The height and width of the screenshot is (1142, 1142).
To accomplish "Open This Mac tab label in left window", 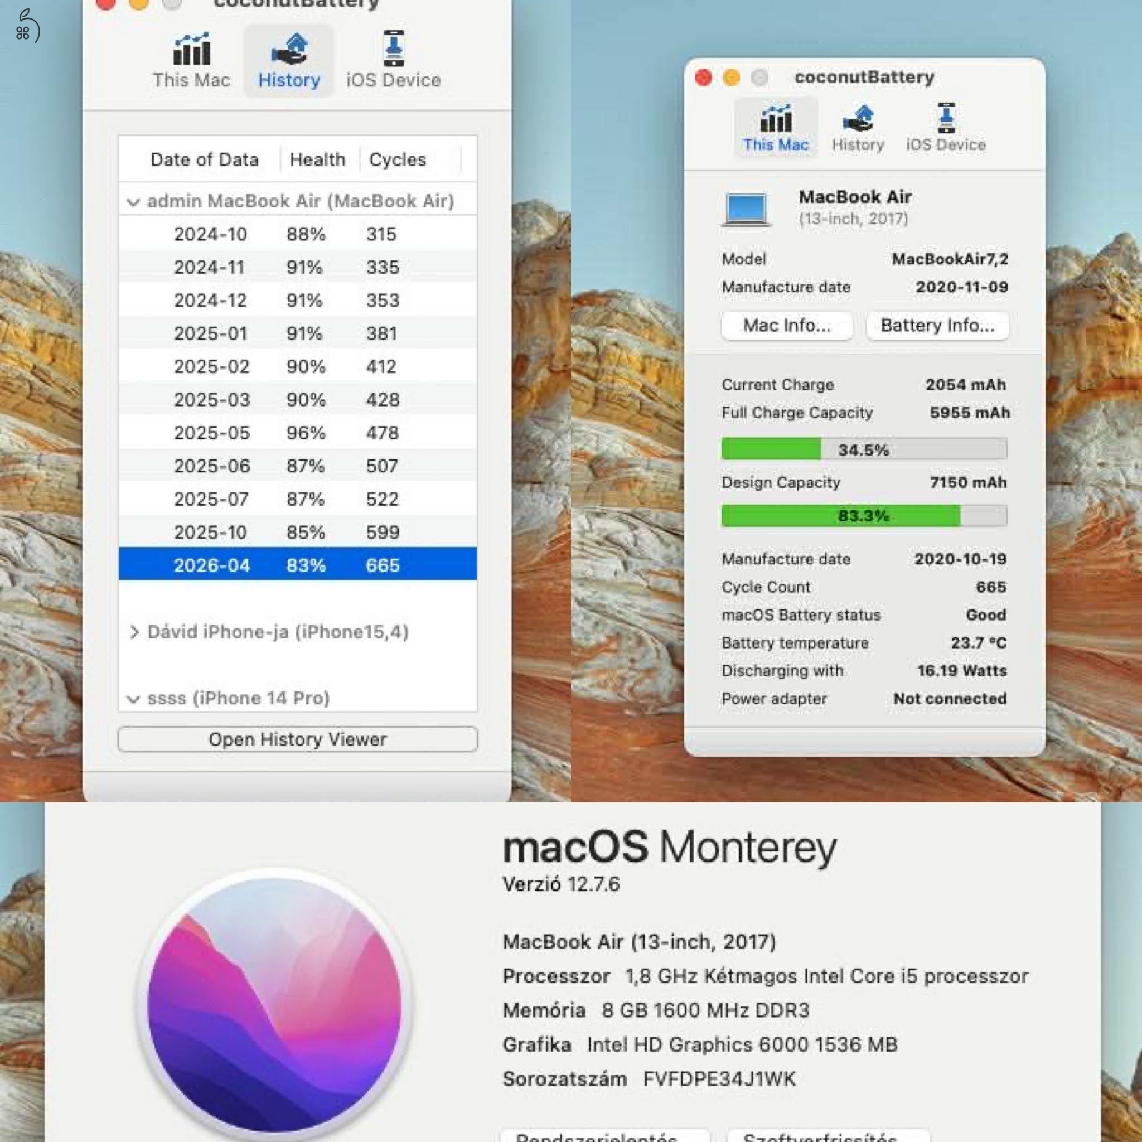I will pyautogui.click(x=191, y=80).
